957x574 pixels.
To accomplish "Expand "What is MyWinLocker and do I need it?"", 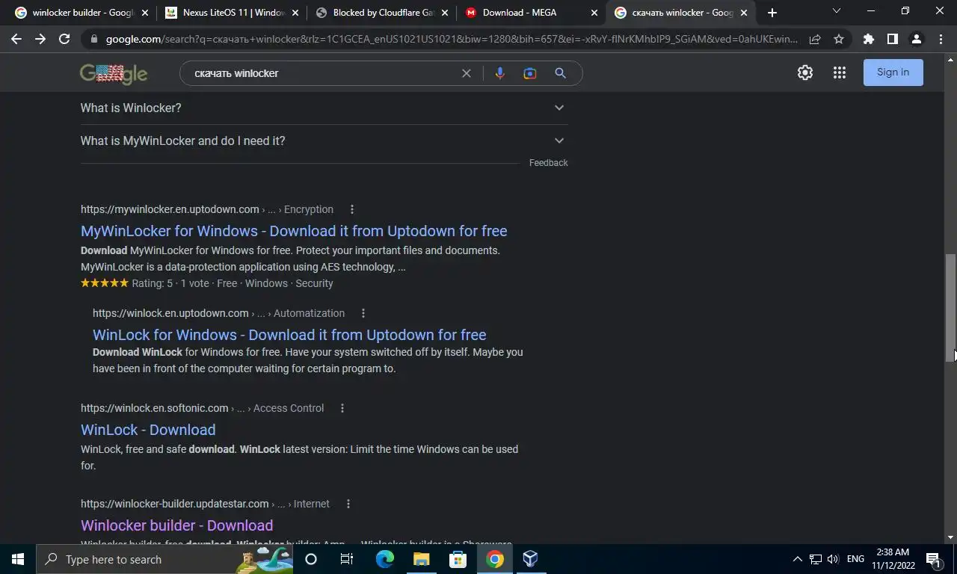I will (324, 141).
